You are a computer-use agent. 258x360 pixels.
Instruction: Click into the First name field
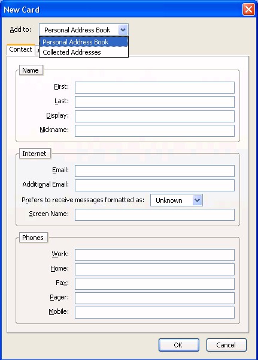[x=154, y=88]
